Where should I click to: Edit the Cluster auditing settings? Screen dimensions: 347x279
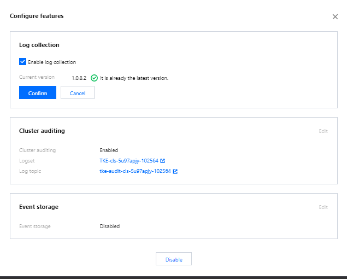click(x=324, y=131)
